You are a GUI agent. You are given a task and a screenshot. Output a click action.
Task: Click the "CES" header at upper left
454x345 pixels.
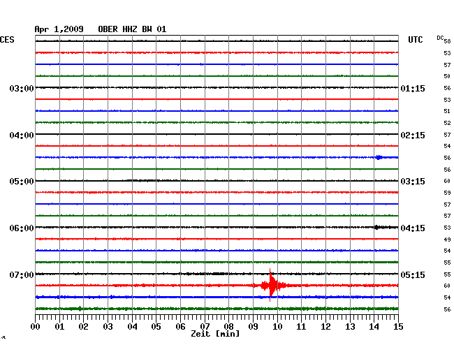click(x=7, y=40)
